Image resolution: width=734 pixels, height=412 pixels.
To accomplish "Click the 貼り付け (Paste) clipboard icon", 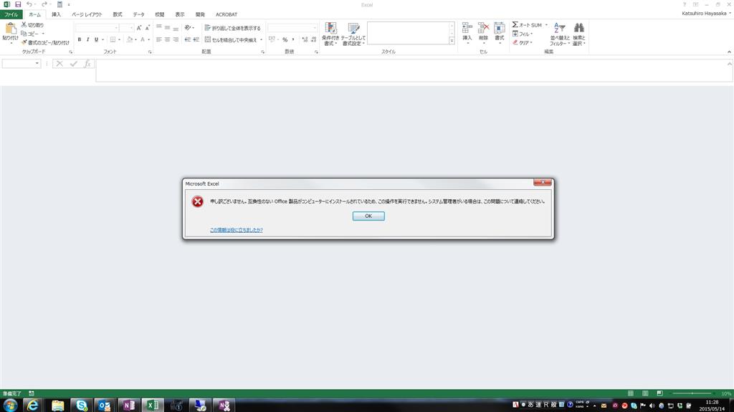I will pos(10,29).
